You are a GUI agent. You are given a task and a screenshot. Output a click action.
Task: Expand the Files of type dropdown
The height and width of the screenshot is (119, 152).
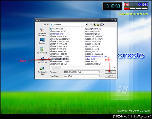pos(98,76)
